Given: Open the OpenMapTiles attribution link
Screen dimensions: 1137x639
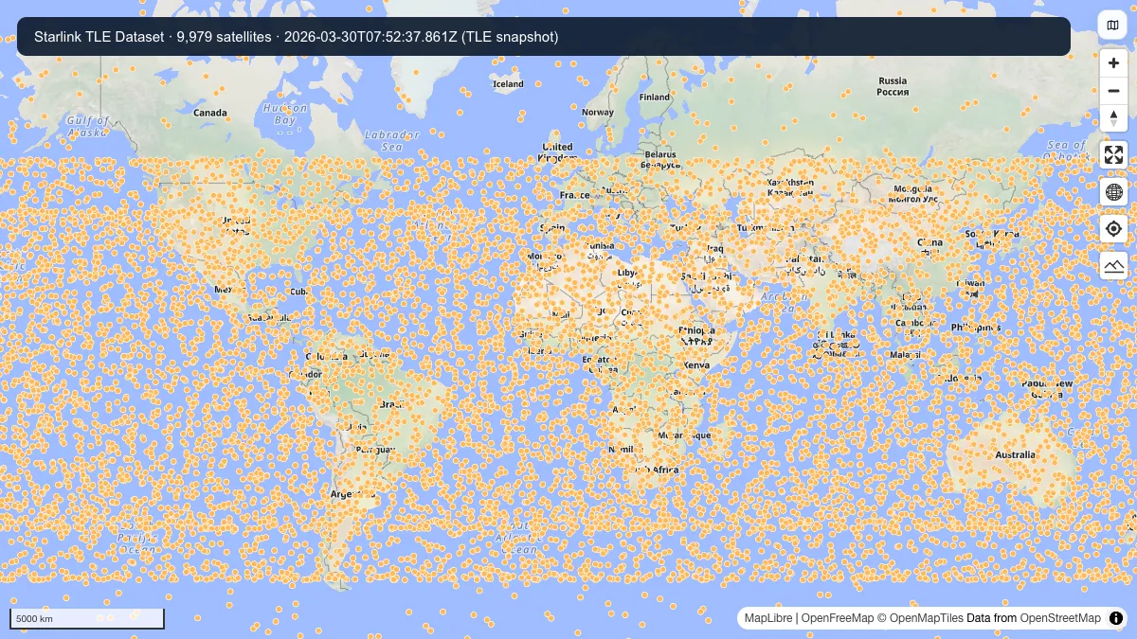Looking at the screenshot, I should [920, 618].
